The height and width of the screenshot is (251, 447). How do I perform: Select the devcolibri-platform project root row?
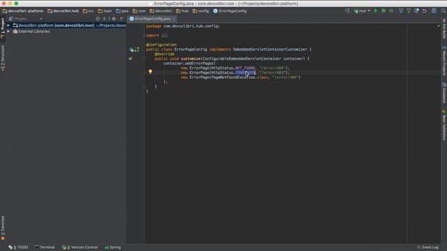pyautogui.click(x=66, y=26)
